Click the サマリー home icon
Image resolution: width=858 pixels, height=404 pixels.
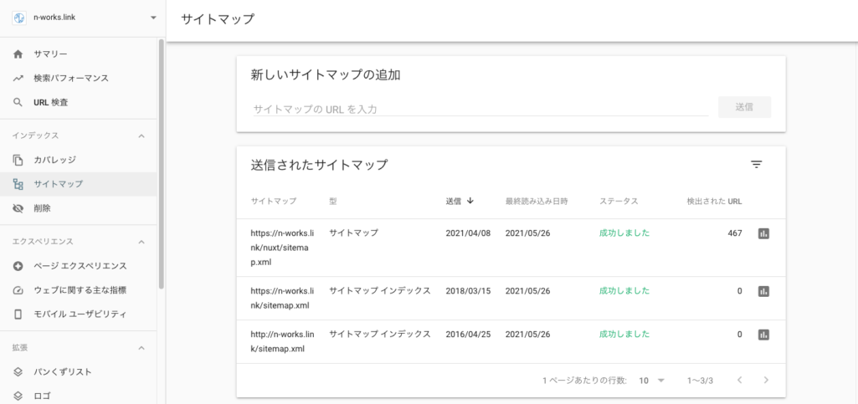[18, 54]
